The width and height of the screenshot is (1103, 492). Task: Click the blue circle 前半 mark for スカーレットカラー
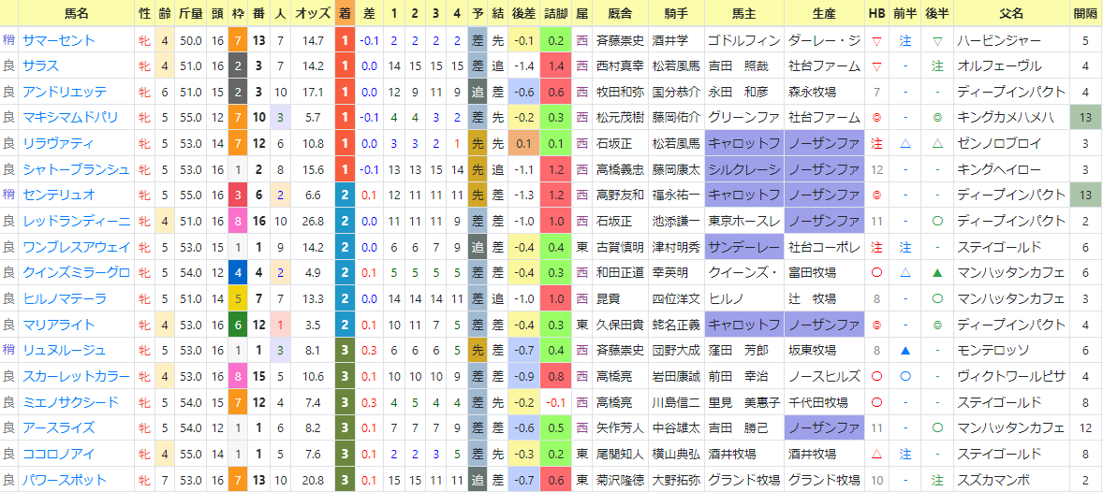[x=906, y=376]
